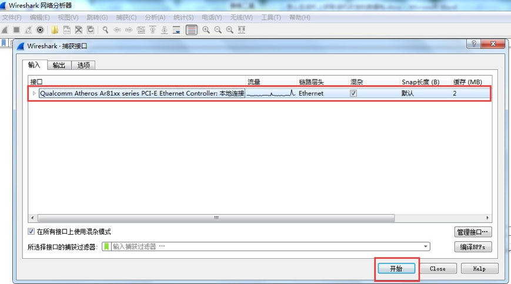Image resolution: width=511 pixels, height=284 pixels.
Task: Toggle auto-scroll during live capture icon
Action: coord(176,30)
